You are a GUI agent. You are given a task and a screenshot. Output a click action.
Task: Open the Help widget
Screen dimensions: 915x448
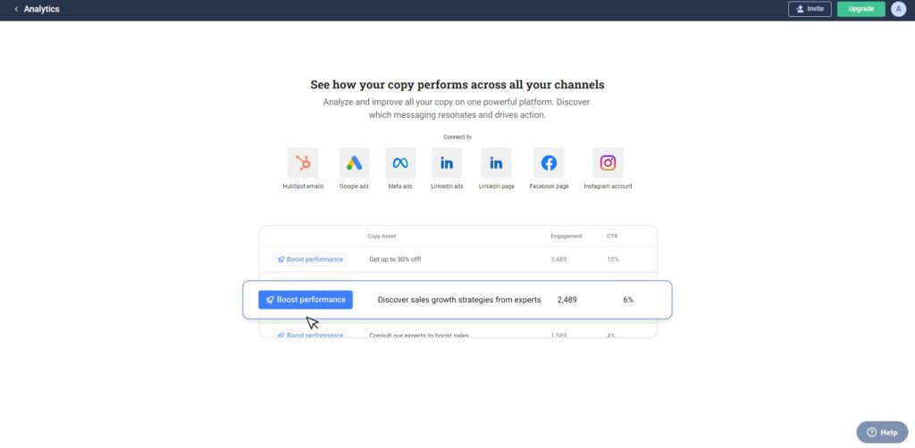pyautogui.click(x=882, y=432)
